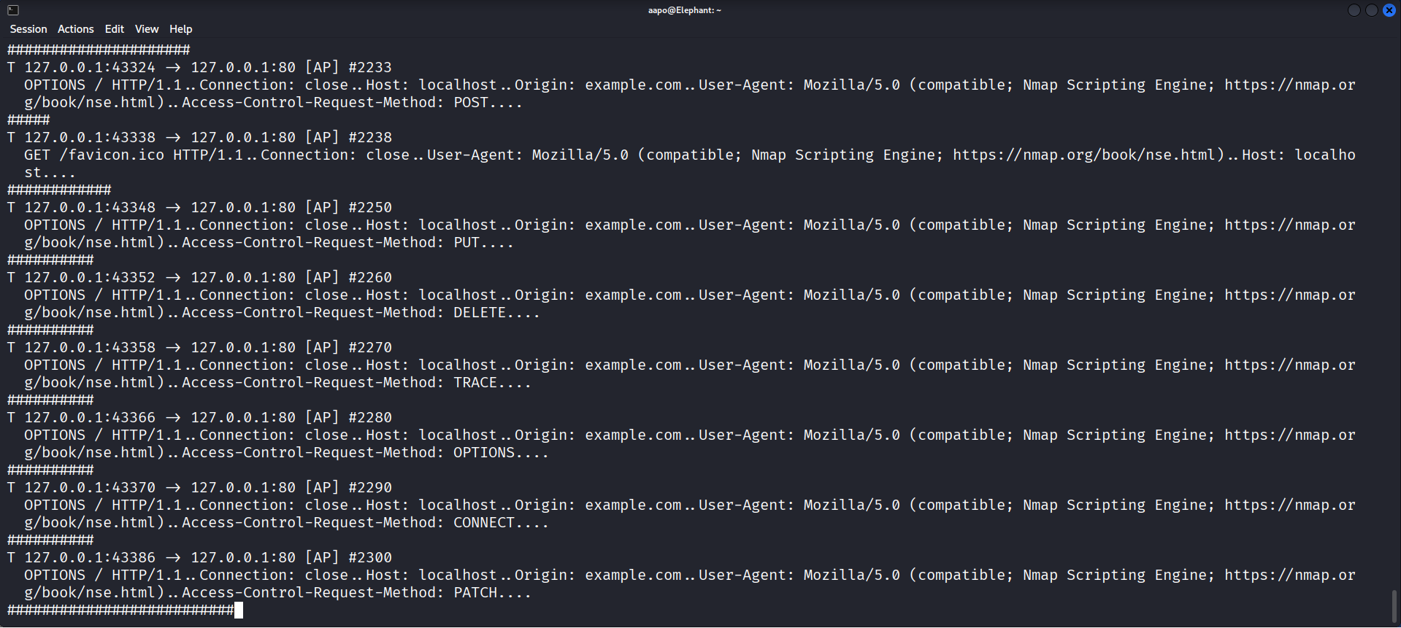Click the PATCH method in the last packet

475,592
